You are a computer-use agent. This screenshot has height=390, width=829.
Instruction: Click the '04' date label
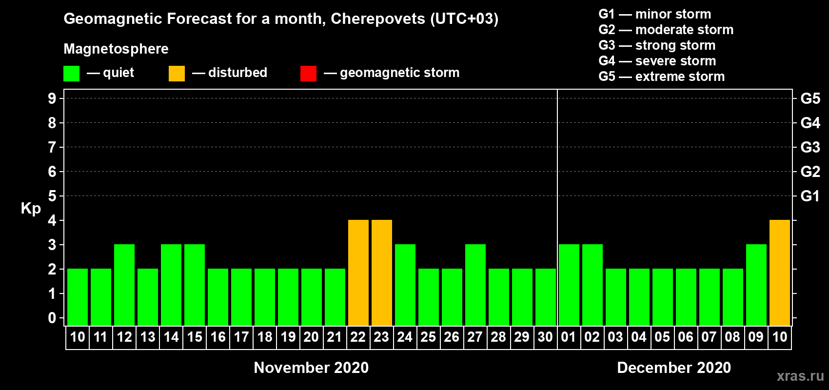tap(639, 337)
